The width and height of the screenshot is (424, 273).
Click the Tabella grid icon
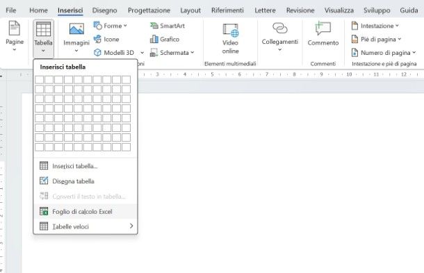(x=43, y=29)
